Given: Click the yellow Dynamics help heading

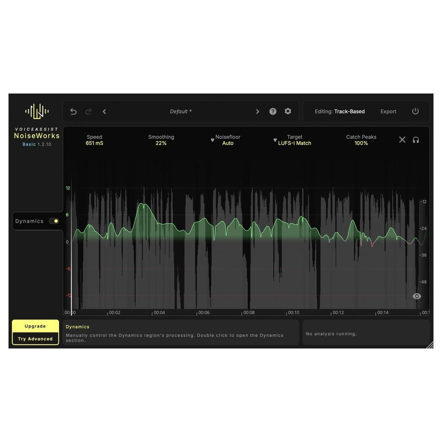Looking at the screenshot, I should pos(77,327).
